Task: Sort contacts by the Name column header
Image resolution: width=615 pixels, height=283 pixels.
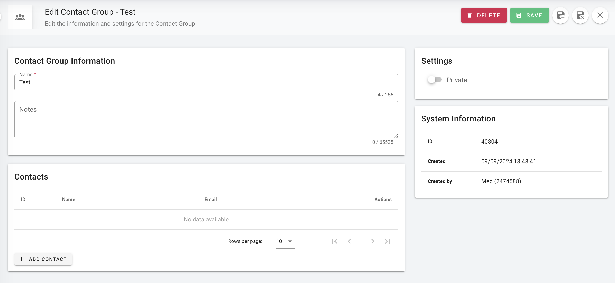Action: pyautogui.click(x=68, y=199)
